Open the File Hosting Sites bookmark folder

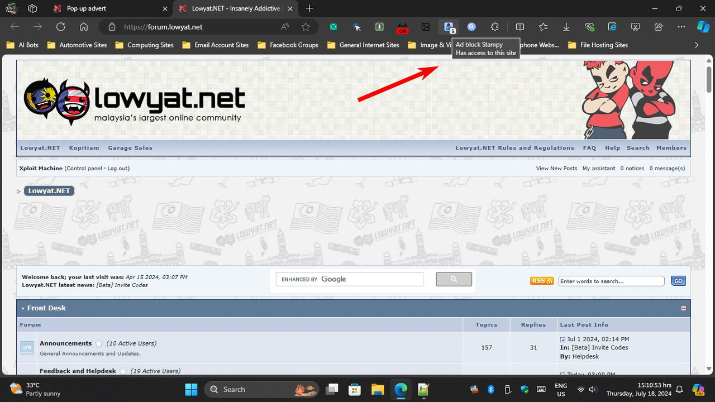[598, 45]
